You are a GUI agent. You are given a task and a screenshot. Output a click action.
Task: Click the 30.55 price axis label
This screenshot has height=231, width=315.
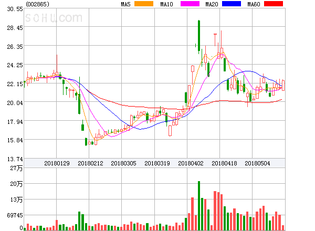[x=15, y=9]
